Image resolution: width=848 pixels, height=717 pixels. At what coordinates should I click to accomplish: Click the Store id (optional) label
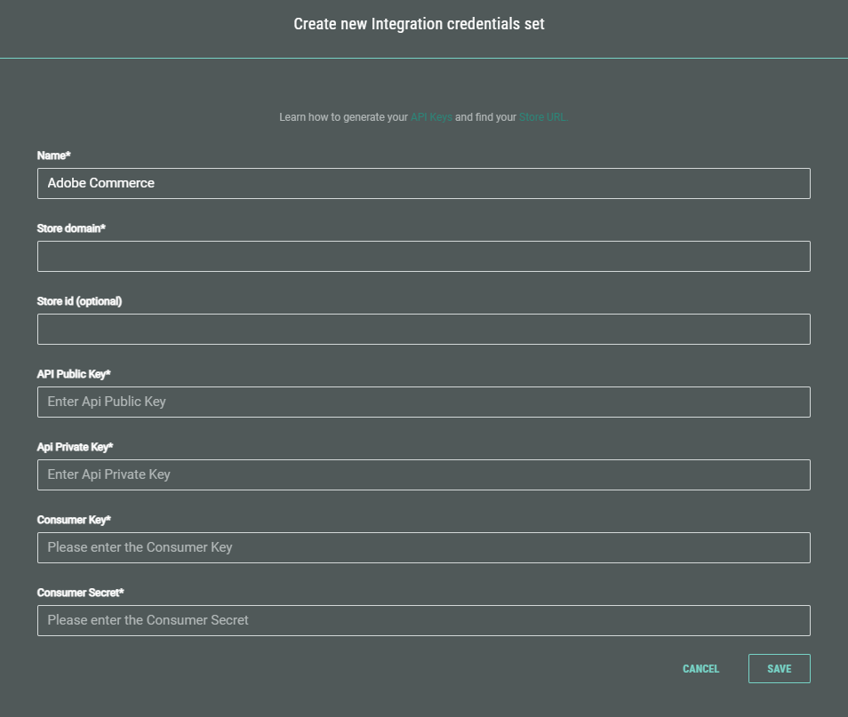[x=79, y=301]
